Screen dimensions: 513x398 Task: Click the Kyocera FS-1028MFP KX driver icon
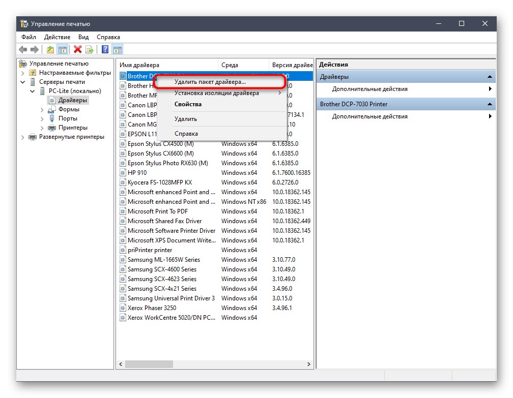[123, 182]
